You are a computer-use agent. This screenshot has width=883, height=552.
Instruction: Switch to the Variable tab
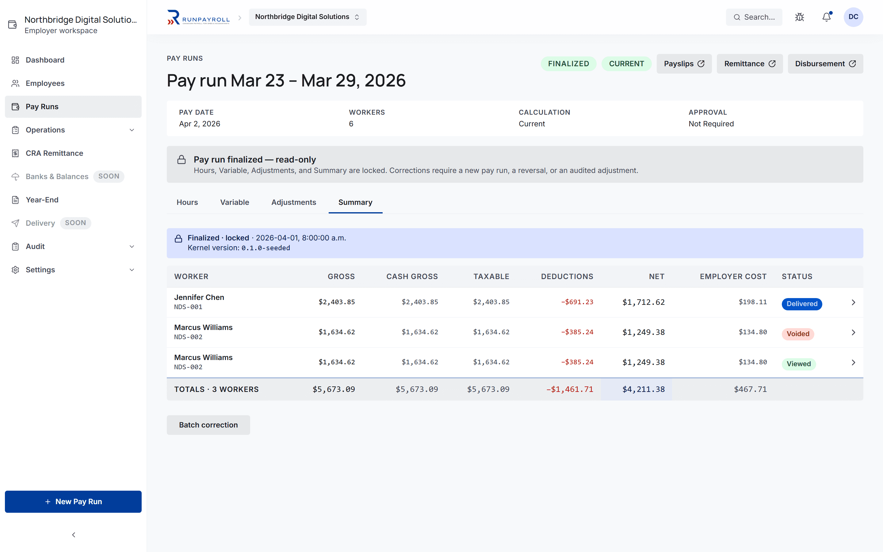click(235, 202)
